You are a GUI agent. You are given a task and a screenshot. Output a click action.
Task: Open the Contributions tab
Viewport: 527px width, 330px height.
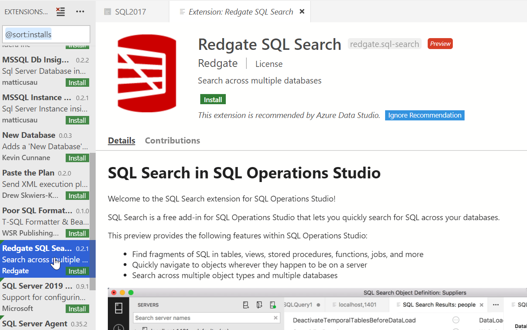click(172, 141)
